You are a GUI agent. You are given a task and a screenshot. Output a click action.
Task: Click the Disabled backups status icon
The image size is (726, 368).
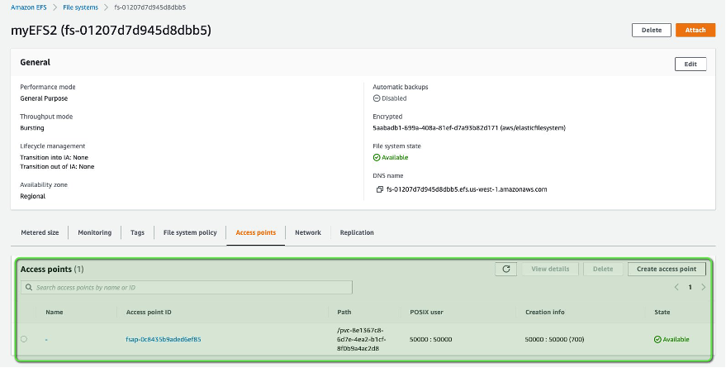[x=377, y=98]
